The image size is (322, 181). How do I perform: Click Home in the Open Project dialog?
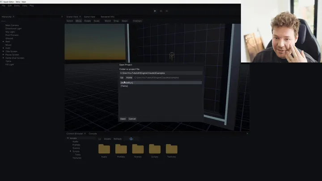[129, 78]
